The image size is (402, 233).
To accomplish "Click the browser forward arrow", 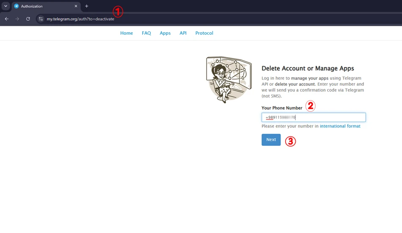I will [x=17, y=19].
